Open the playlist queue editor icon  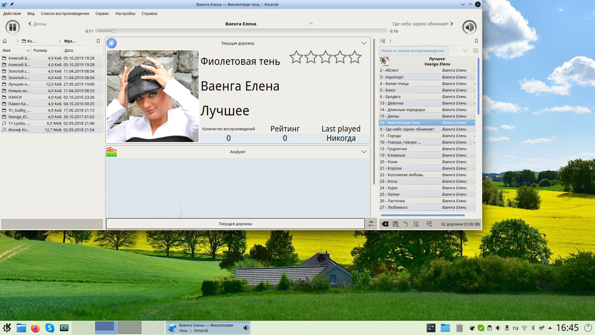[x=430, y=224]
